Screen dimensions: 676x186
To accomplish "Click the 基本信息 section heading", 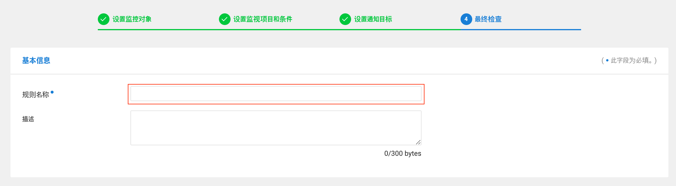I will (36, 60).
